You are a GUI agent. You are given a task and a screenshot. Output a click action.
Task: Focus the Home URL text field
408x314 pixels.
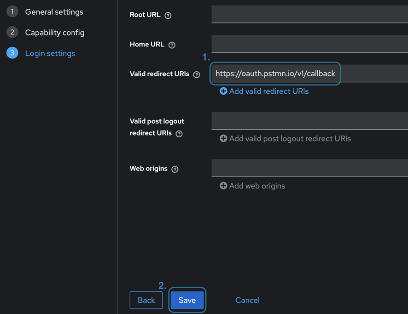[x=309, y=44]
